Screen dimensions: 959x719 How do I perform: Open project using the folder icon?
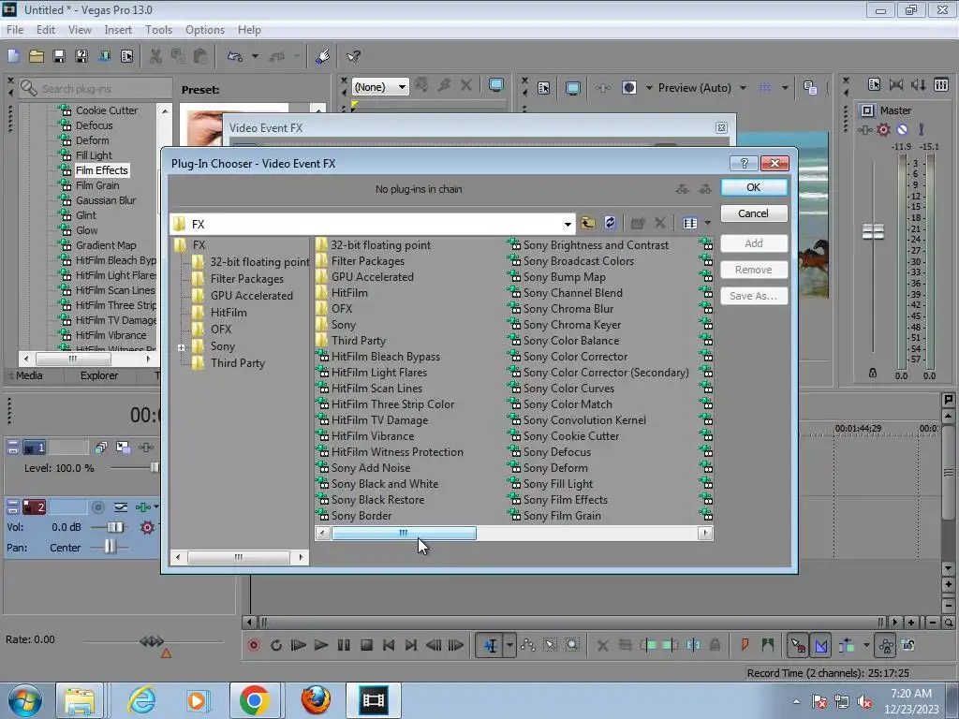(37, 56)
